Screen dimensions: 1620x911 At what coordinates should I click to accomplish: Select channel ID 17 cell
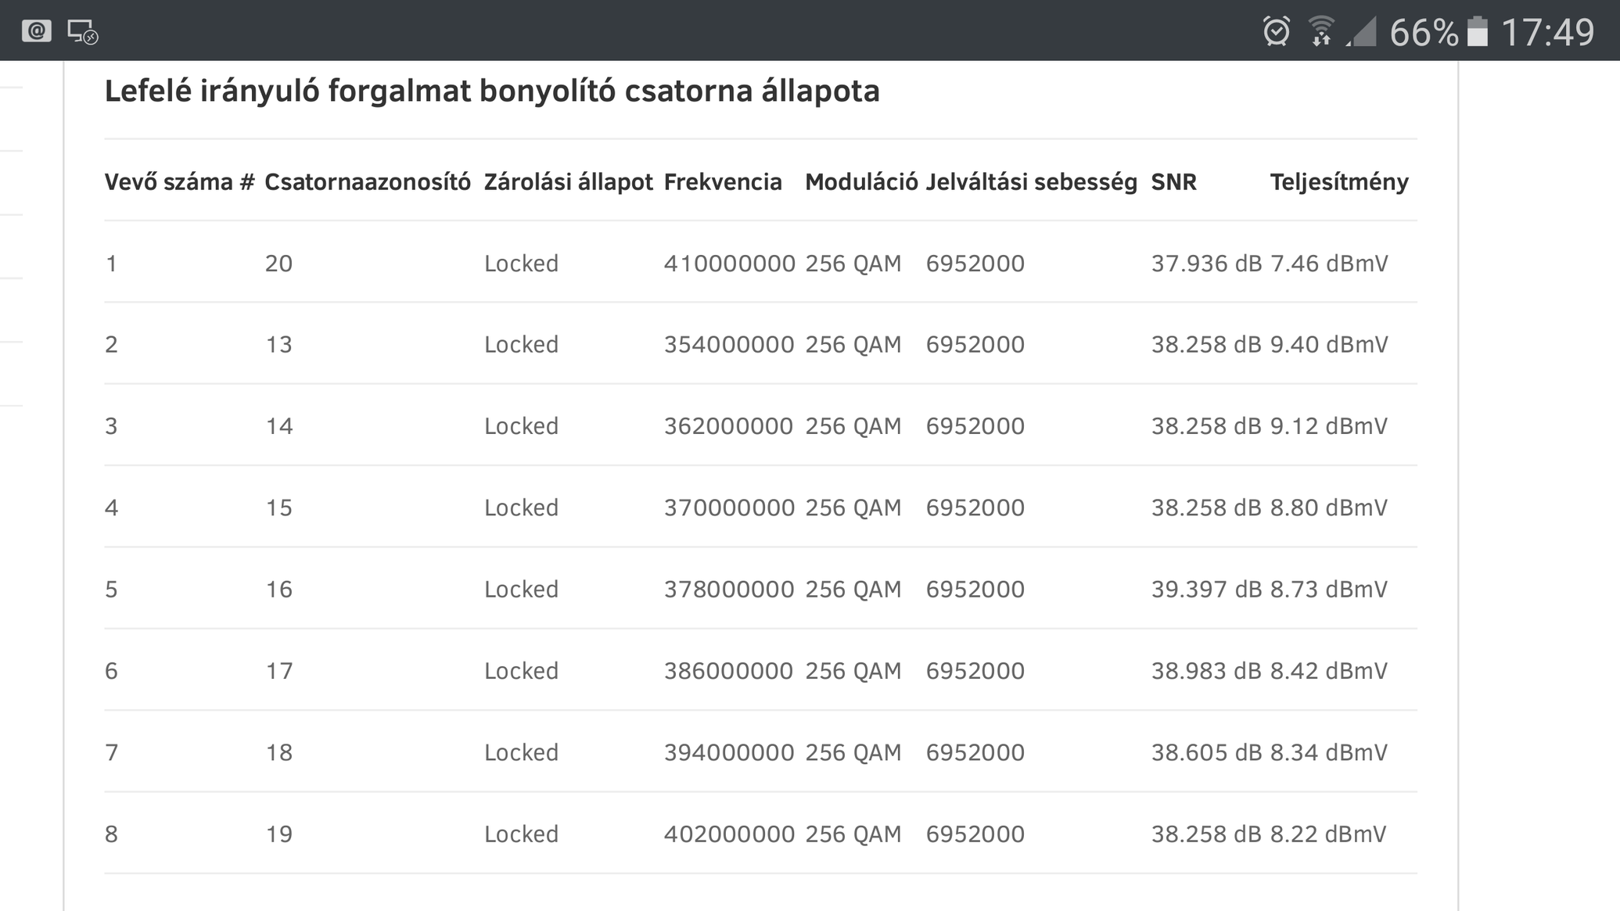pos(278,671)
